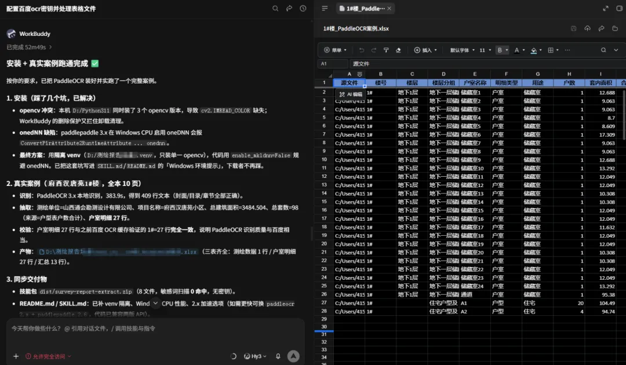Open the font color A dropdown arrow

[524, 50]
